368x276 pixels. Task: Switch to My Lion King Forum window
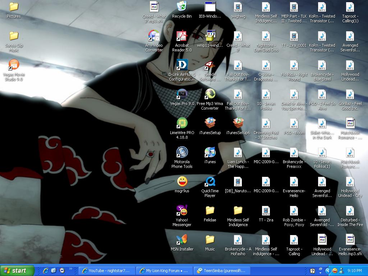[164, 271]
